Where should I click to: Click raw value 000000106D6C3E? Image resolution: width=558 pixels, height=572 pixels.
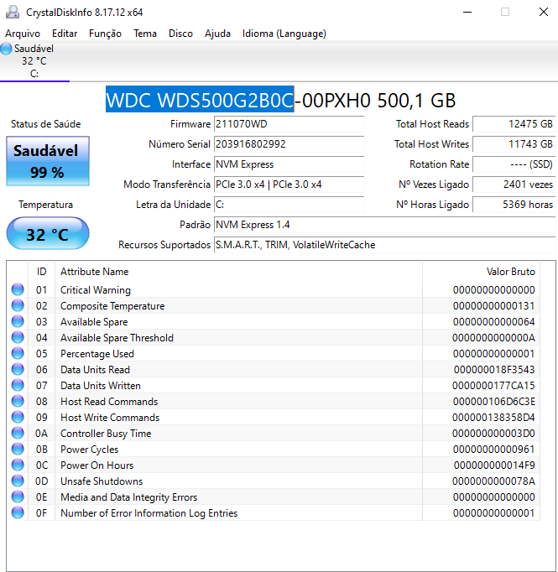[x=494, y=402]
